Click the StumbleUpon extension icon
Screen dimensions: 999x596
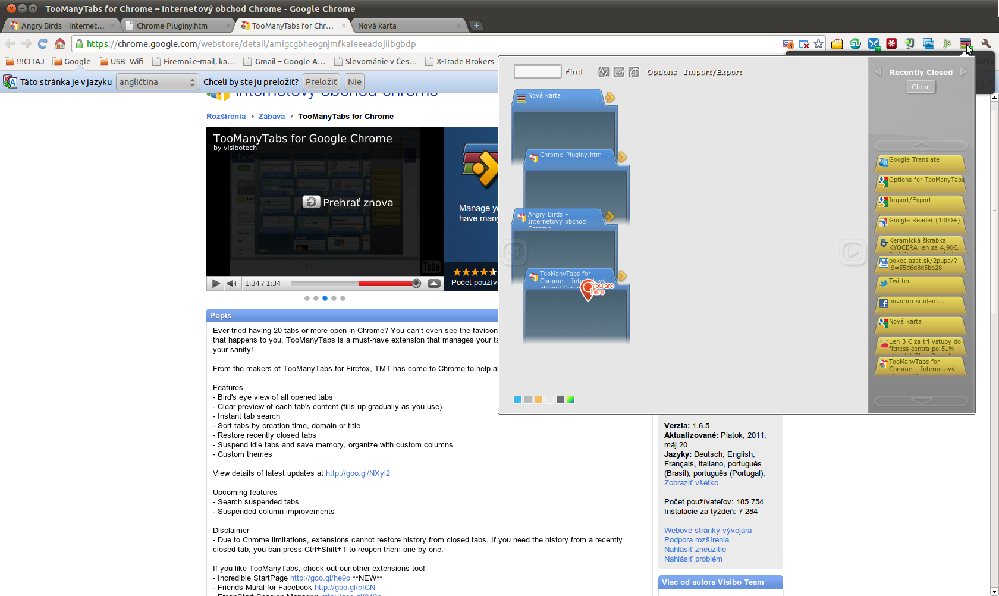click(855, 43)
